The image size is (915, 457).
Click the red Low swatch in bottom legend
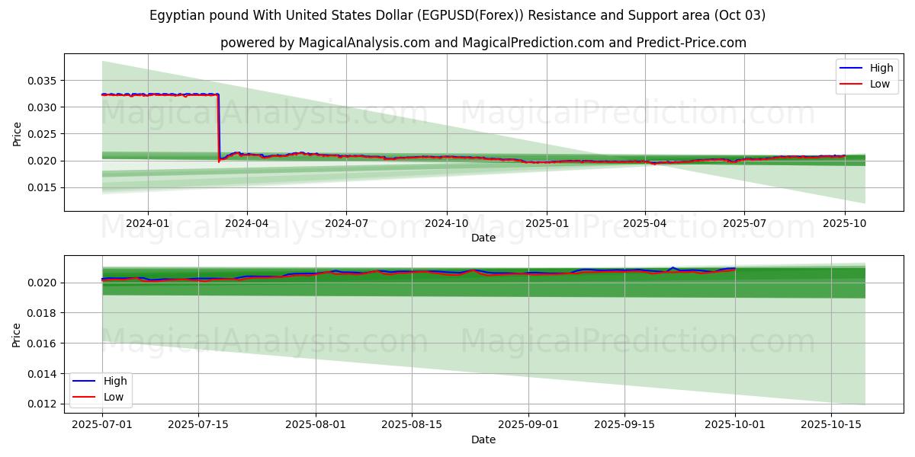(x=85, y=397)
